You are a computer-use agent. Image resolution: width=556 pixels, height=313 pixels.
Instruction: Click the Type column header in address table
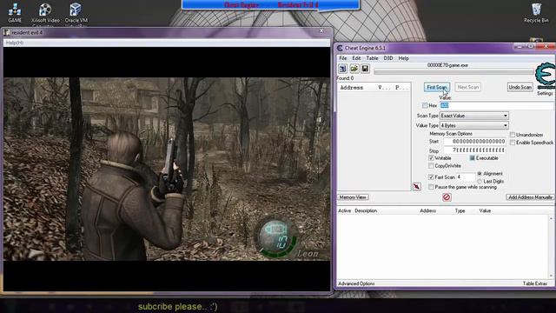pos(460,210)
